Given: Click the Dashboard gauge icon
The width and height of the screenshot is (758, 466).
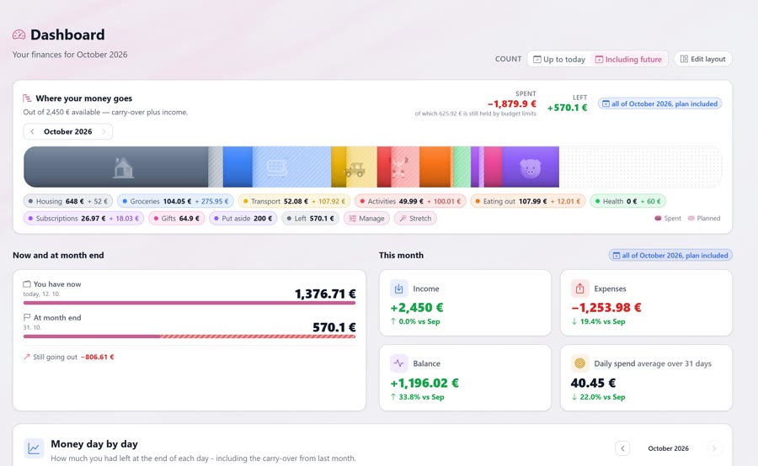Looking at the screenshot, I should click(19, 34).
